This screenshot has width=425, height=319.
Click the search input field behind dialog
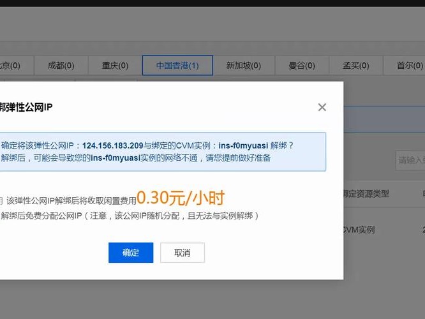click(410, 160)
